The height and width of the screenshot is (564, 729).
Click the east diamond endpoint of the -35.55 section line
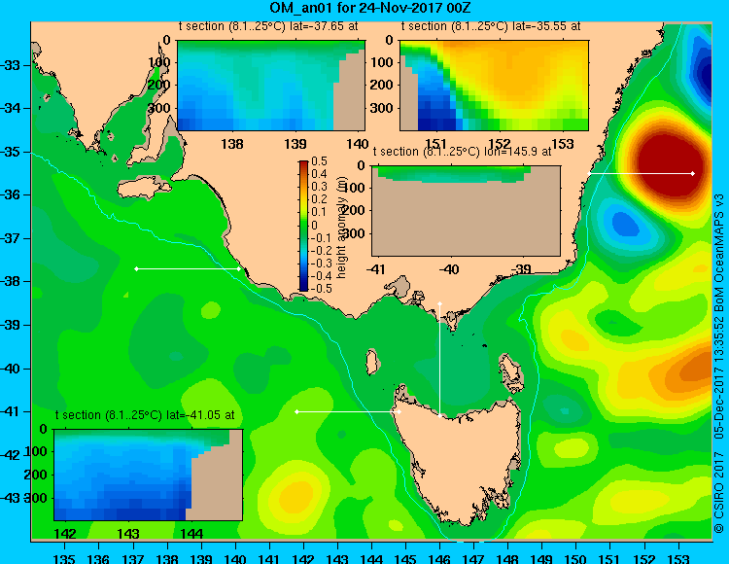pyautogui.click(x=693, y=173)
